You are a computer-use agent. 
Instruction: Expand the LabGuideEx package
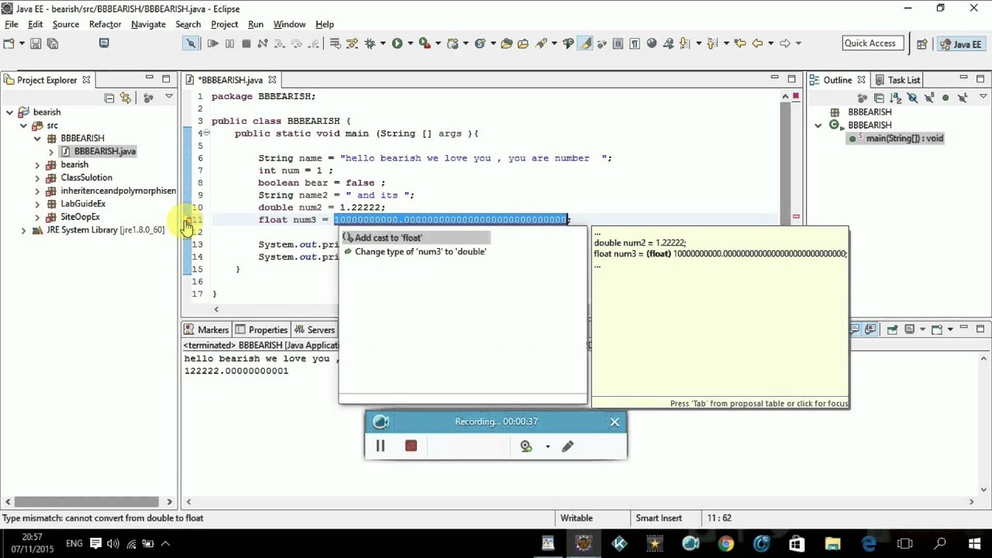click(37, 205)
